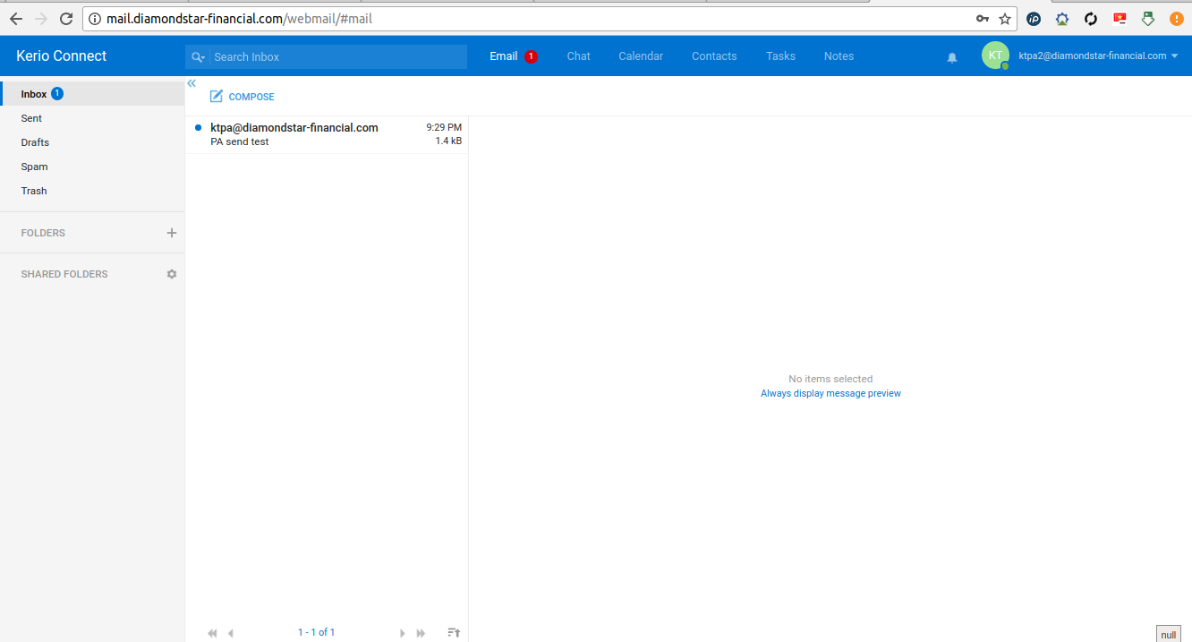Click the FOLDERS section header
This screenshot has height=642, width=1192.
(43, 233)
